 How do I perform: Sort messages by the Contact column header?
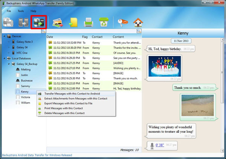click(97, 37)
